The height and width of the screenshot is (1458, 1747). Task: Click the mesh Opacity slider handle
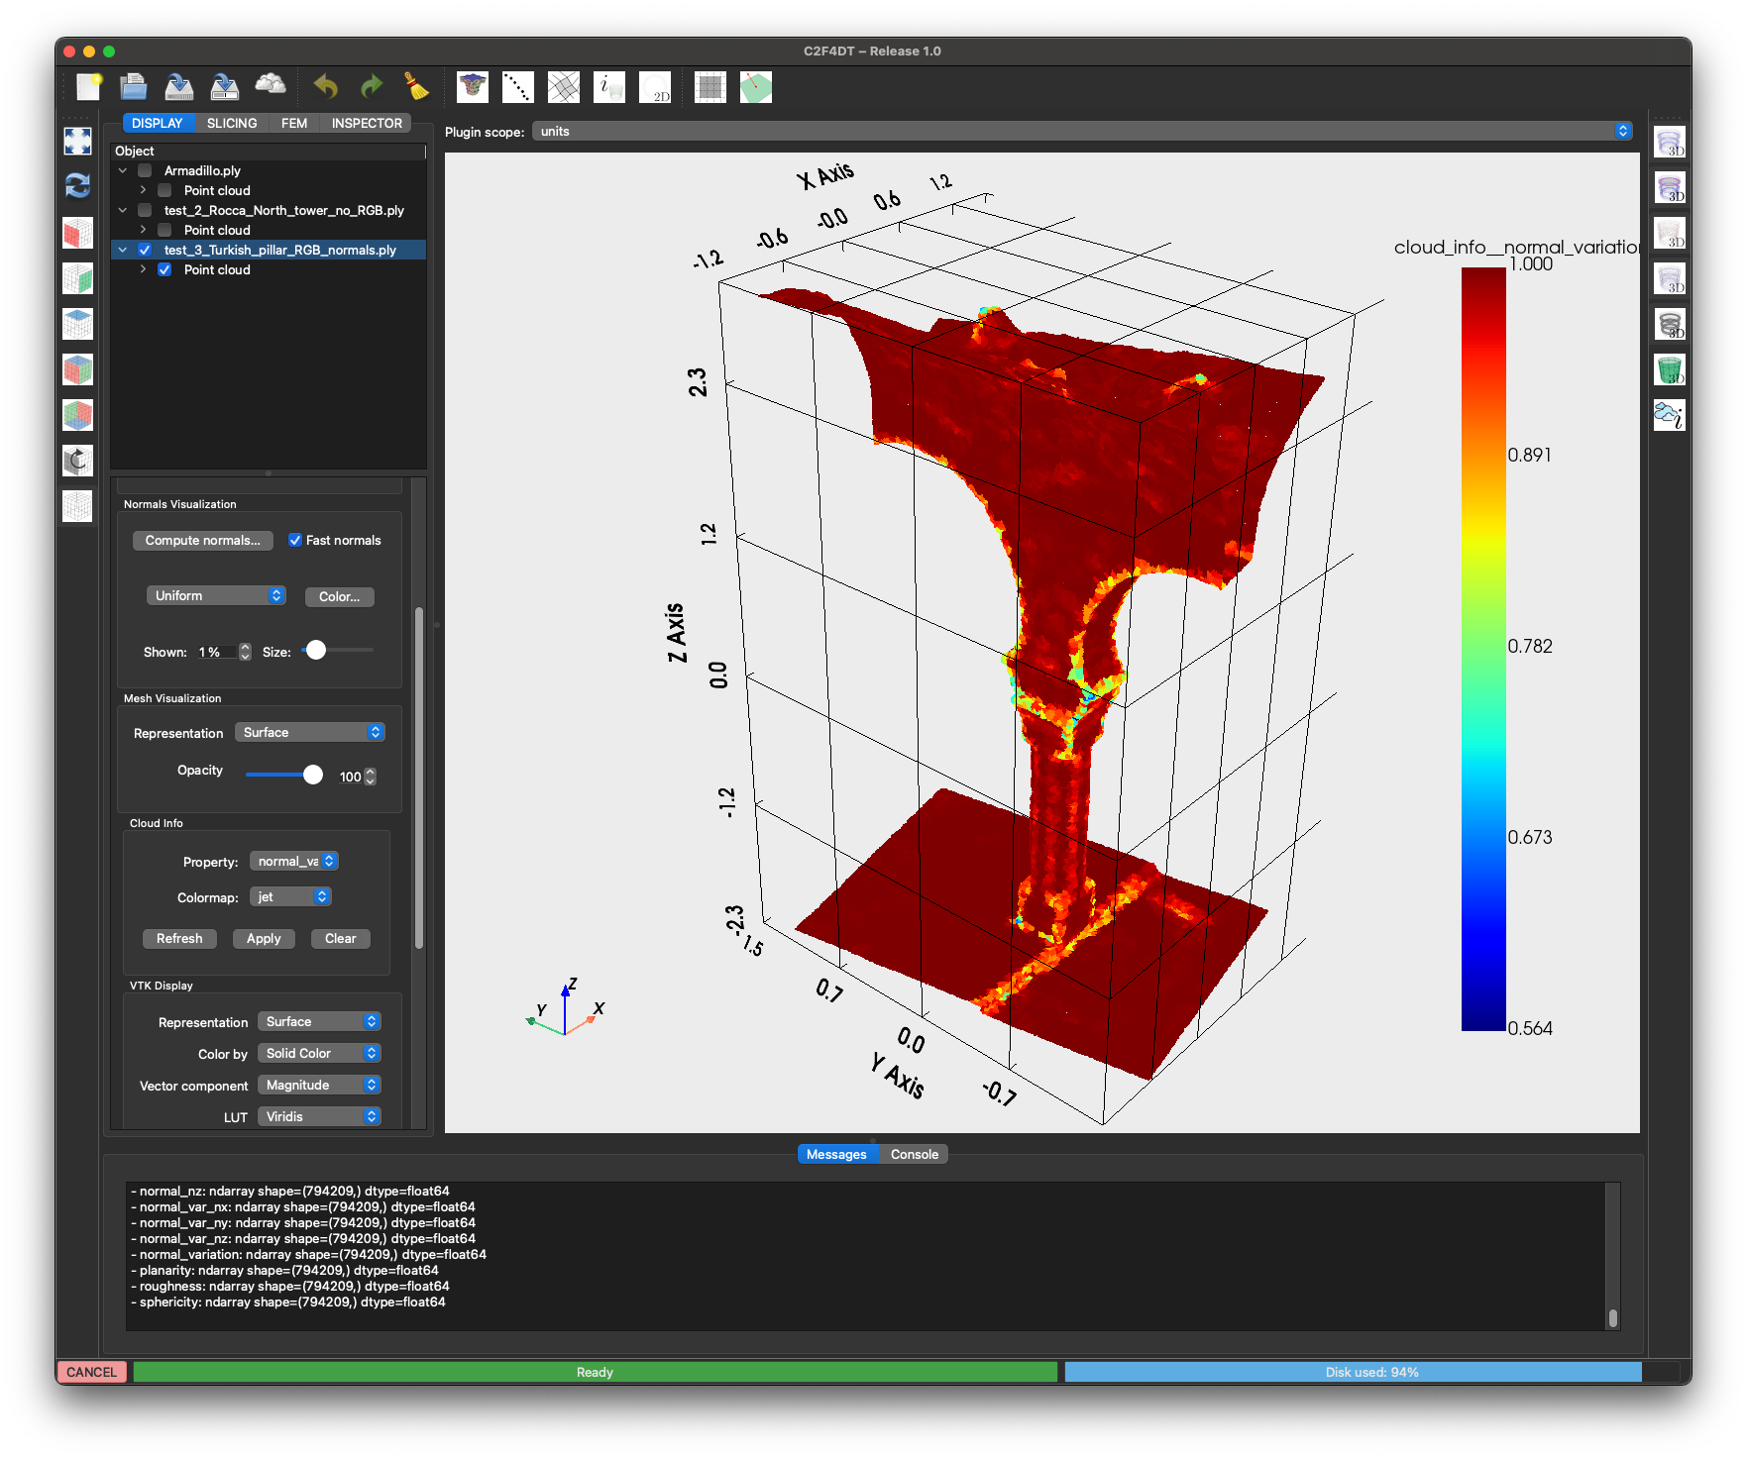313,775
